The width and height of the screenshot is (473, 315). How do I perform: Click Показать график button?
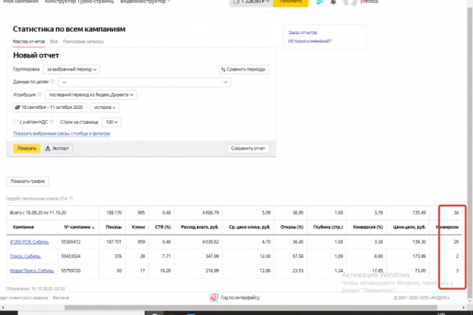point(28,181)
